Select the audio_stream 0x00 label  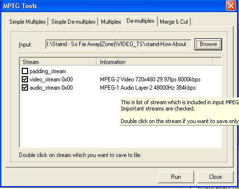tap(51, 88)
